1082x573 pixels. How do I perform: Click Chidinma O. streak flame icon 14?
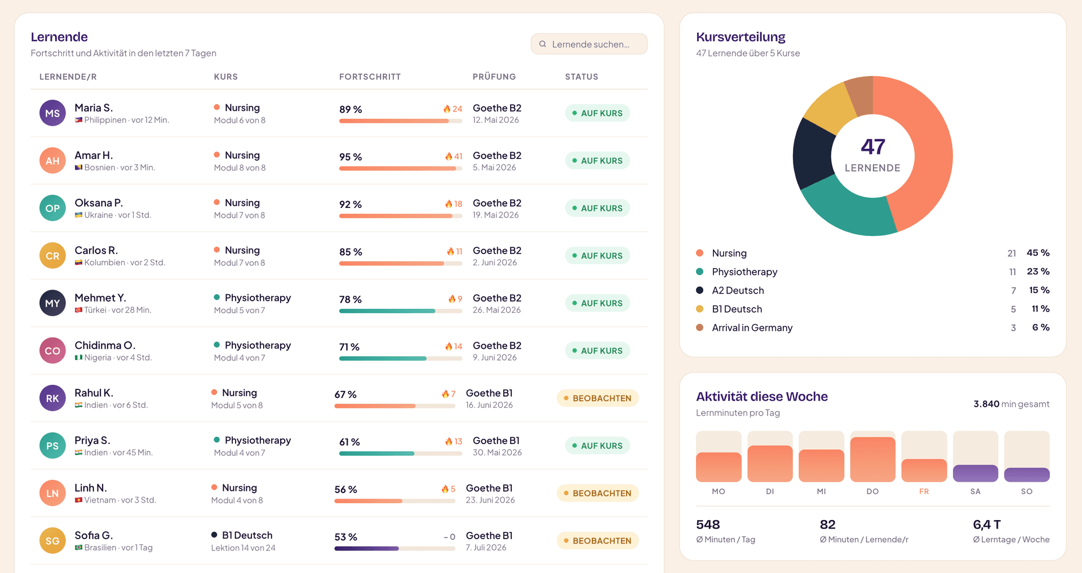pos(449,346)
